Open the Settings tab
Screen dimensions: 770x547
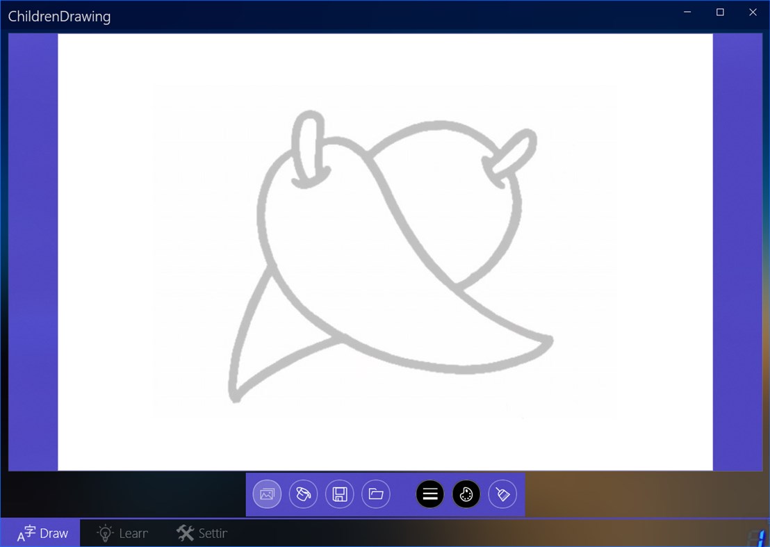(x=202, y=533)
